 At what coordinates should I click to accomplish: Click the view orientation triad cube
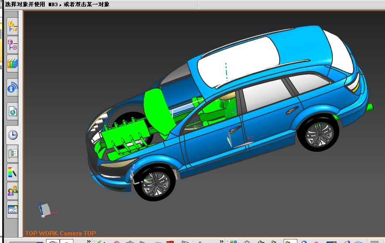(x=46, y=210)
